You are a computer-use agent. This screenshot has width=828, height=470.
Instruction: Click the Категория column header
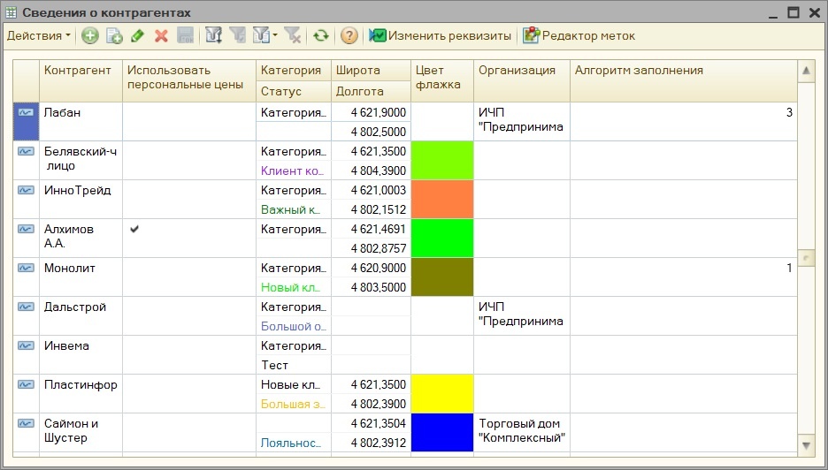point(294,70)
